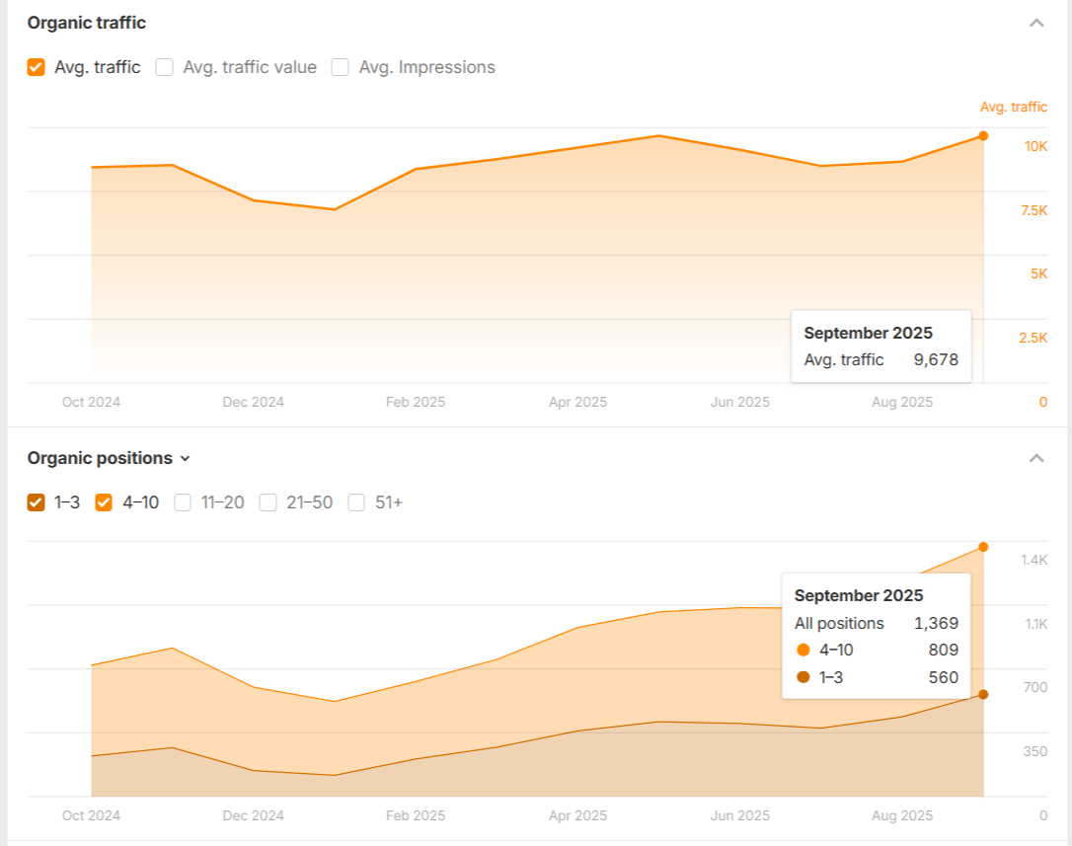The image size is (1072, 846).
Task: Uncheck the Avg. traffic checkbox
Action: 37,67
